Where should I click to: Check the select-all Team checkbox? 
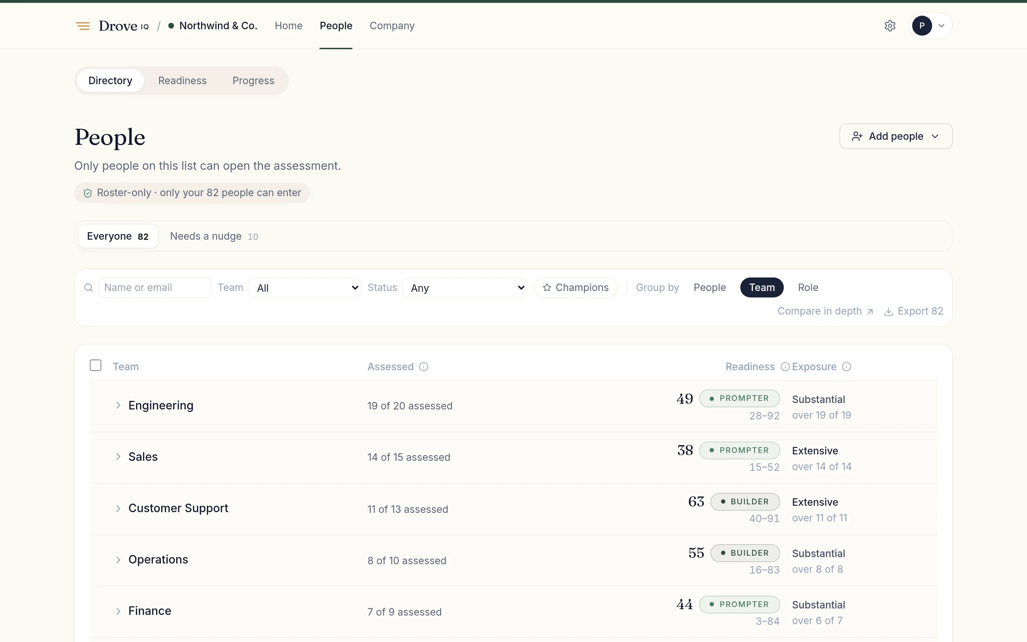[x=96, y=366]
